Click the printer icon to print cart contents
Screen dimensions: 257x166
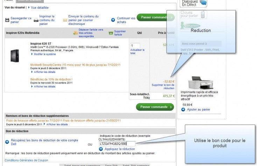click(36, 20)
